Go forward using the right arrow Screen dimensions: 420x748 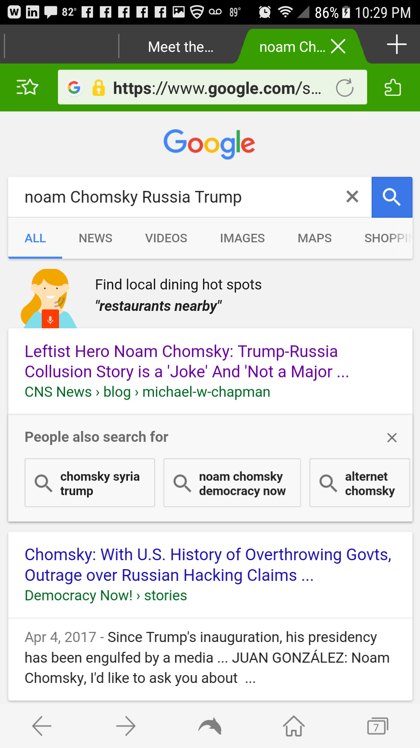126,726
